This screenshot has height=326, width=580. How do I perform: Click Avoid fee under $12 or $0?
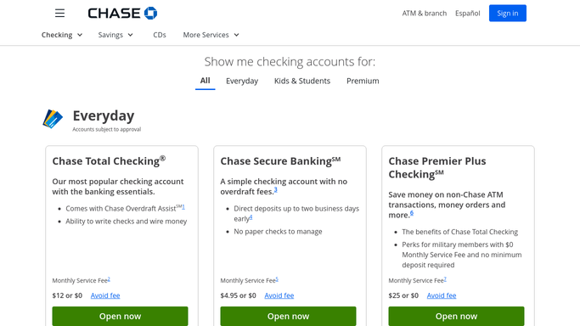point(105,295)
